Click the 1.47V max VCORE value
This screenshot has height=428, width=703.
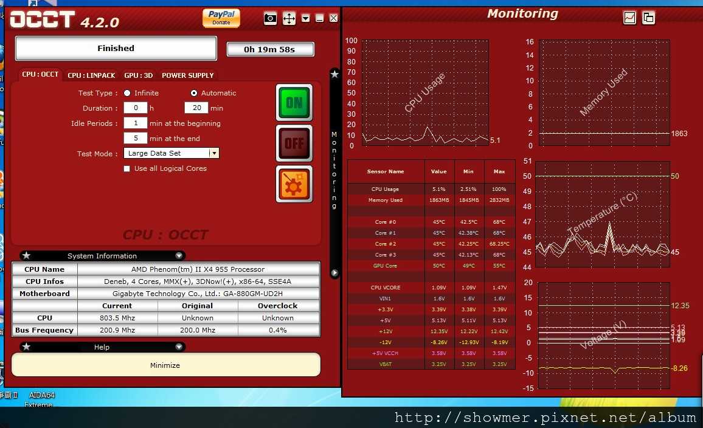pyautogui.click(x=499, y=288)
